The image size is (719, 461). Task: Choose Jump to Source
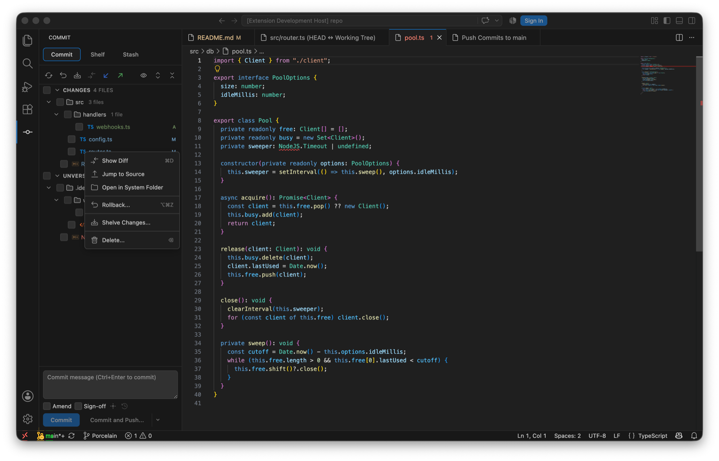coord(132,174)
